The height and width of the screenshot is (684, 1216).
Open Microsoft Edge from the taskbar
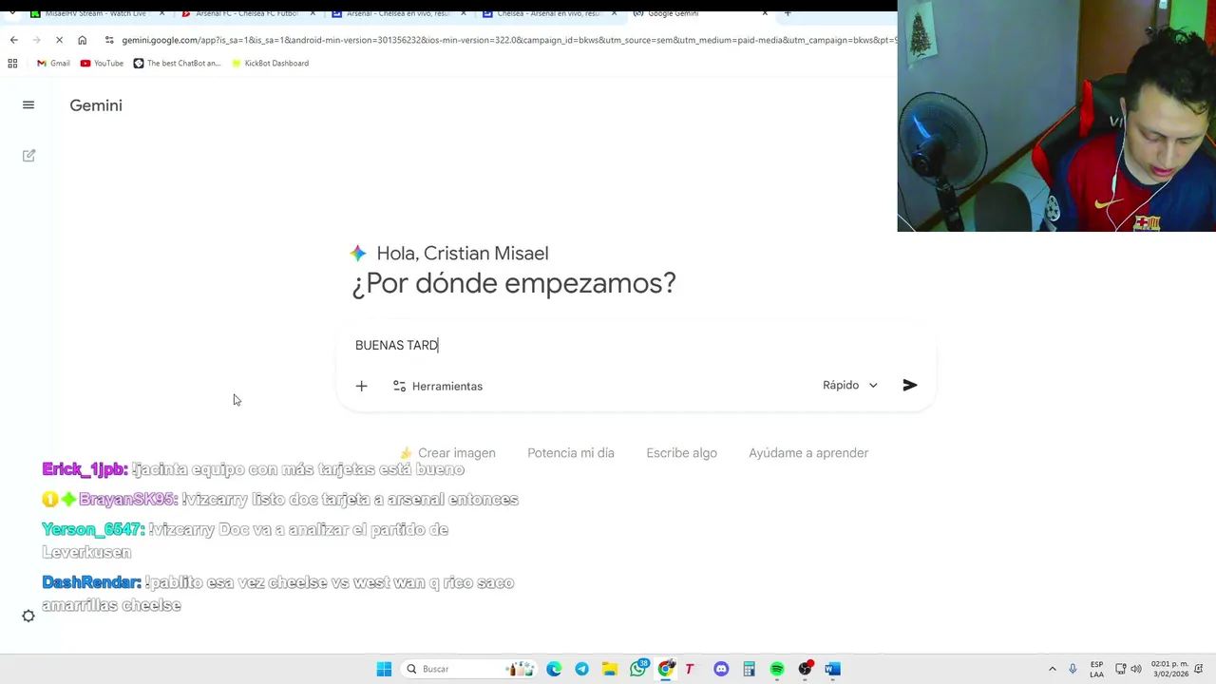coord(554,669)
